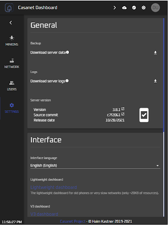Viewport: 168px width, 225px height.
Task: Click the 11:56:27 PM clock text
Action: (x=12, y=222)
